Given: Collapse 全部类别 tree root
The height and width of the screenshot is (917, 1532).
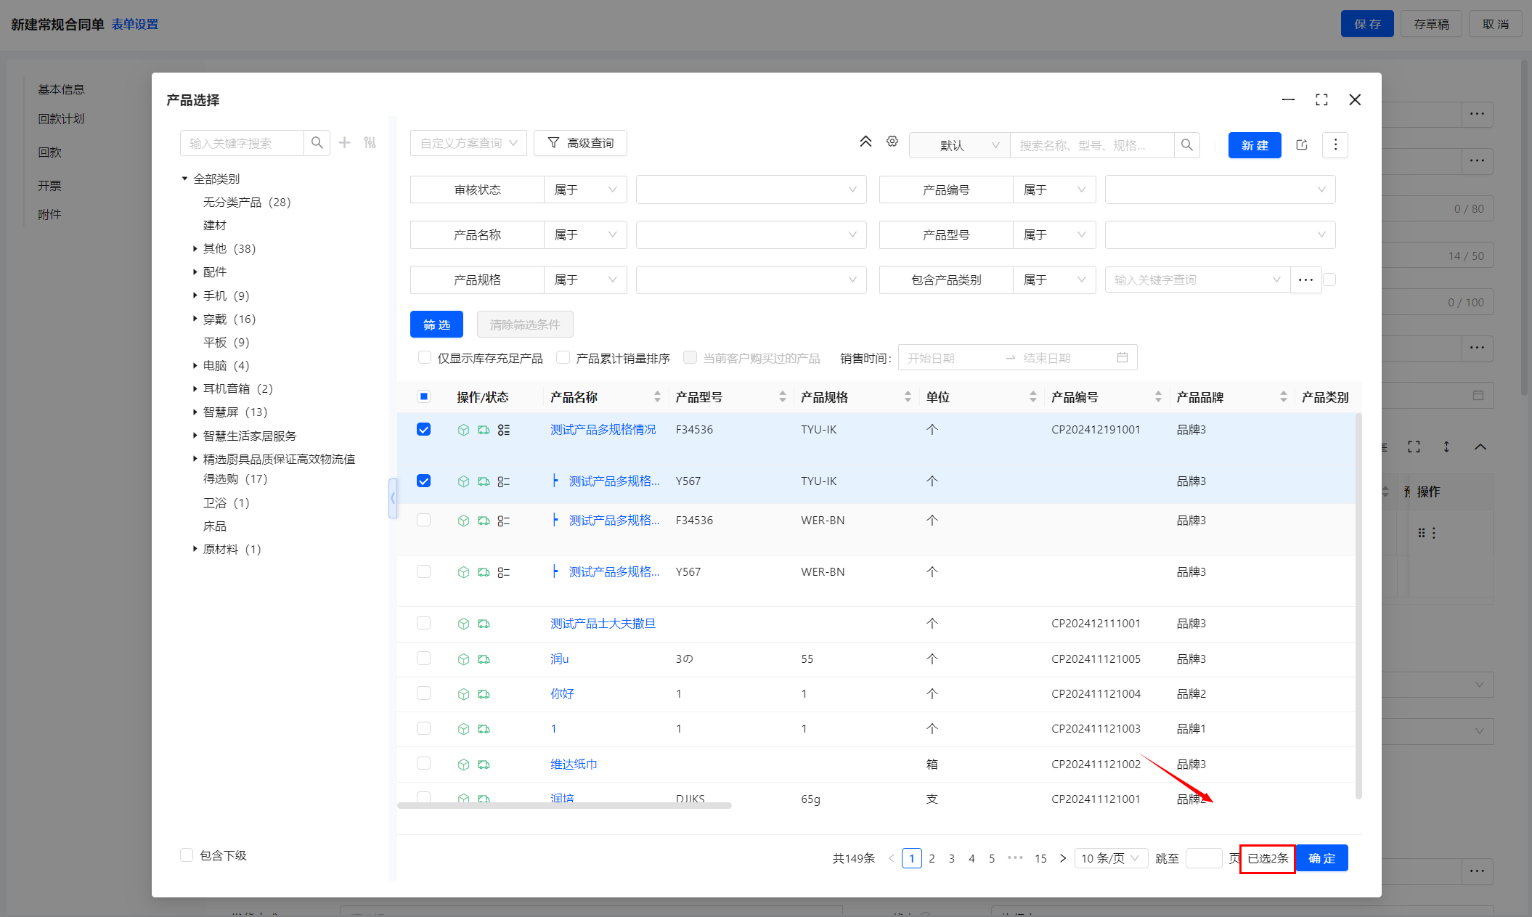Looking at the screenshot, I should tap(185, 179).
